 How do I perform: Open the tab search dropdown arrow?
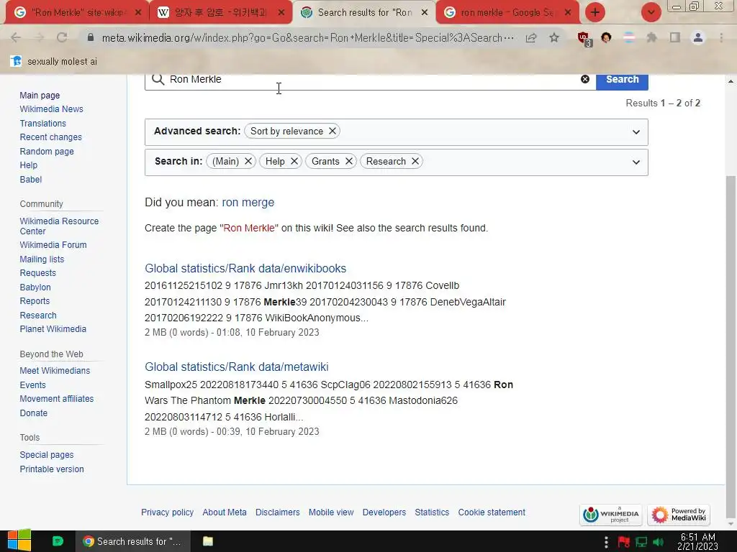coord(651,12)
